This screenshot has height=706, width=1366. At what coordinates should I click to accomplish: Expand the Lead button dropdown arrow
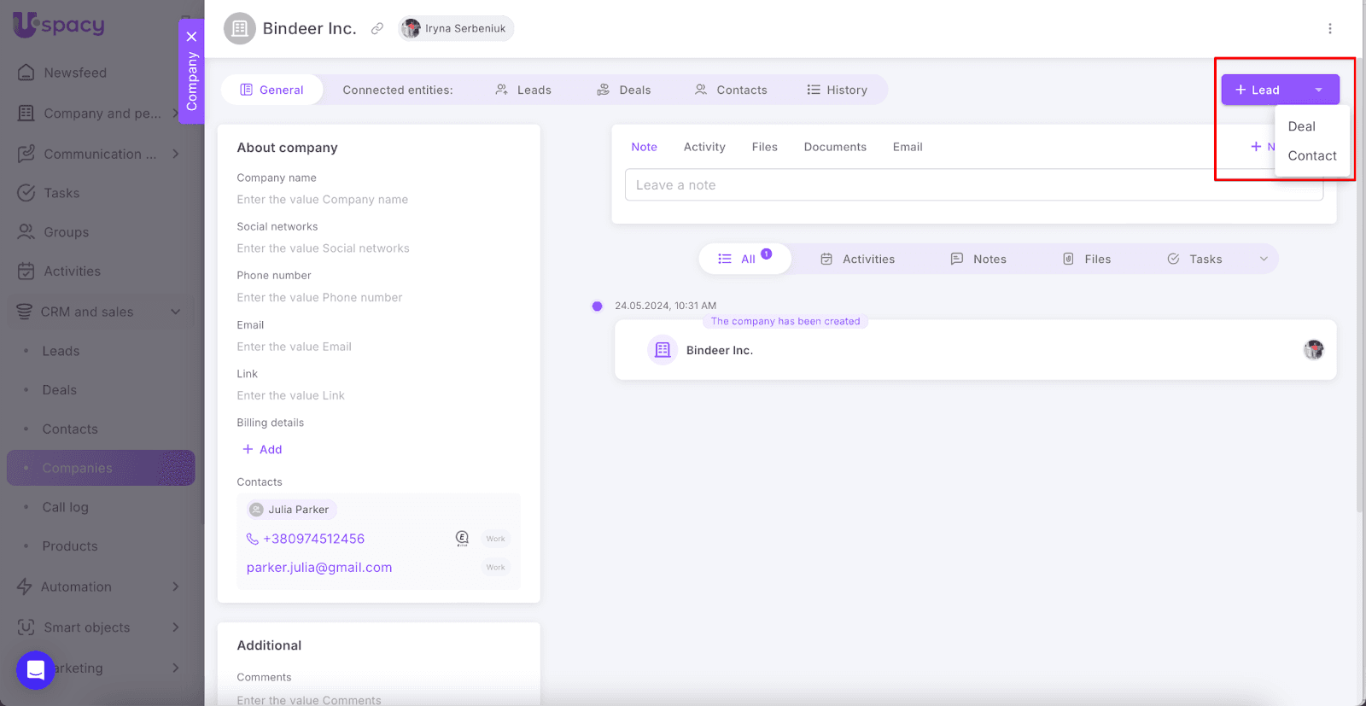[x=1318, y=90]
